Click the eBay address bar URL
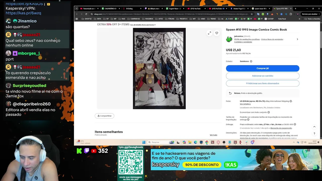This screenshot has width=322, height=181. (x=171, y=14)
